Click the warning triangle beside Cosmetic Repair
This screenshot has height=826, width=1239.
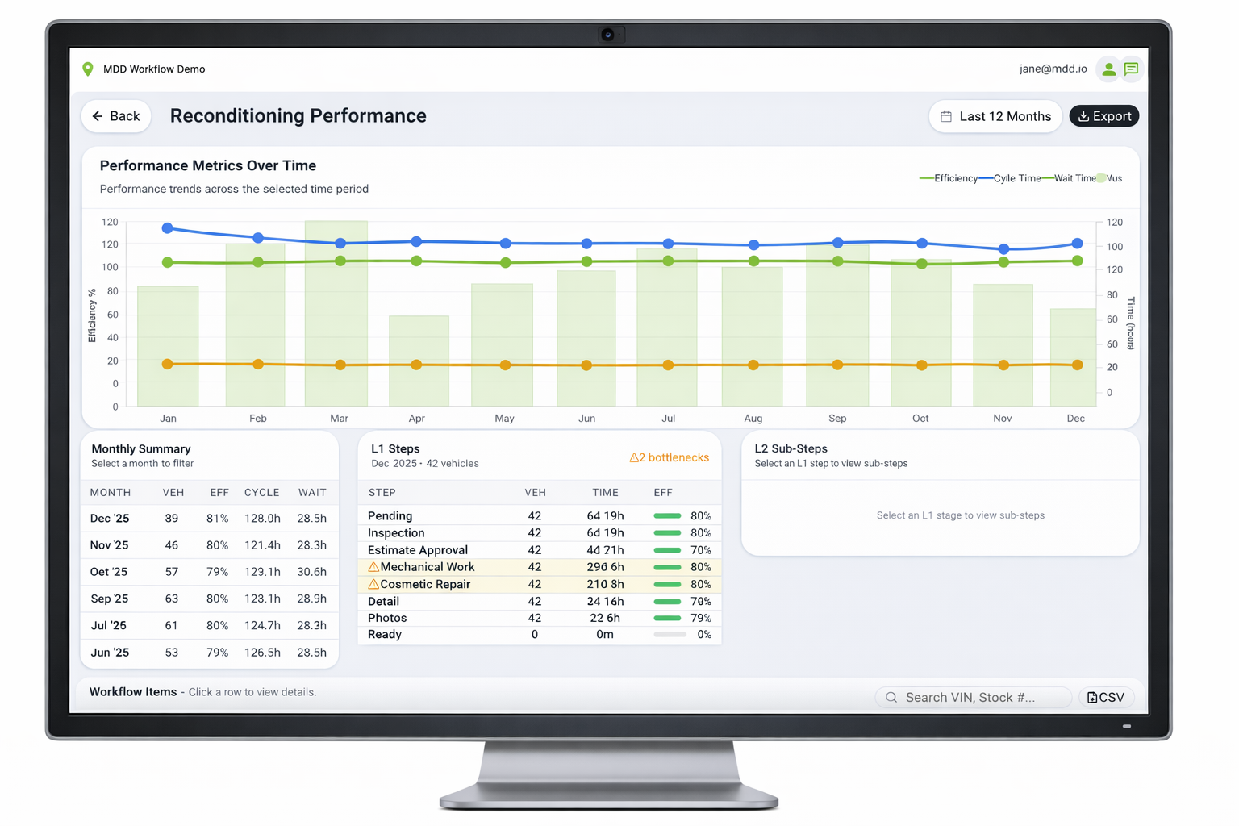(373, 584)
